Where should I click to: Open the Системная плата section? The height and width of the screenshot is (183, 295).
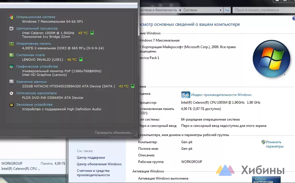(x=30, y=55)
